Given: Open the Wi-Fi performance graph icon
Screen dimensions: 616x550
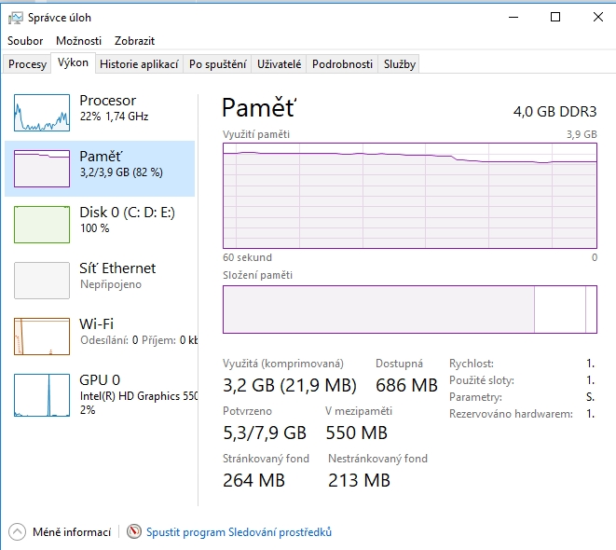Looking at the screenshot, I should 42,337.
